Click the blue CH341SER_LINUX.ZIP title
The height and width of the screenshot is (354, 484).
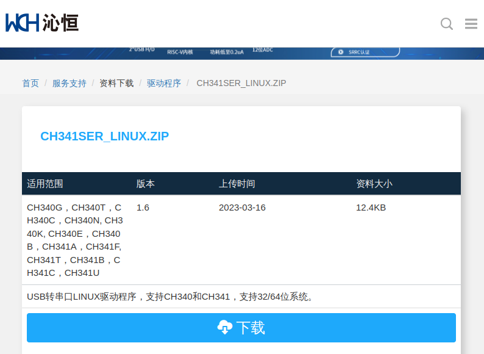[x=105, y=136]
